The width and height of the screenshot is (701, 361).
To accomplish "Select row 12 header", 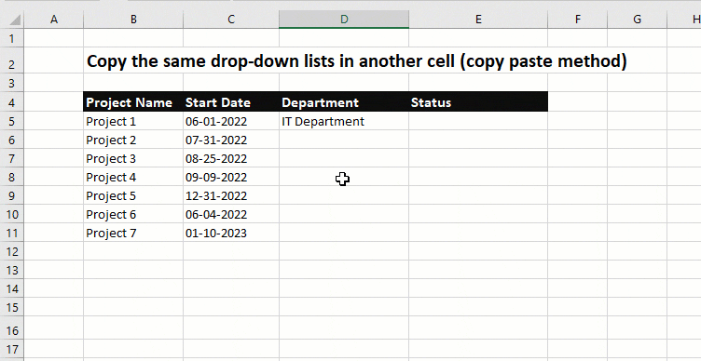I will pos(11,251).
